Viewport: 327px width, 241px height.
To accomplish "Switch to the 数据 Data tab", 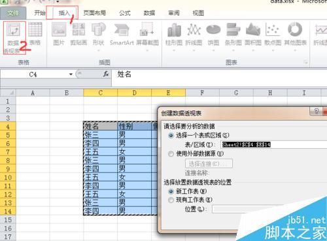I will [x=149, y=13].
